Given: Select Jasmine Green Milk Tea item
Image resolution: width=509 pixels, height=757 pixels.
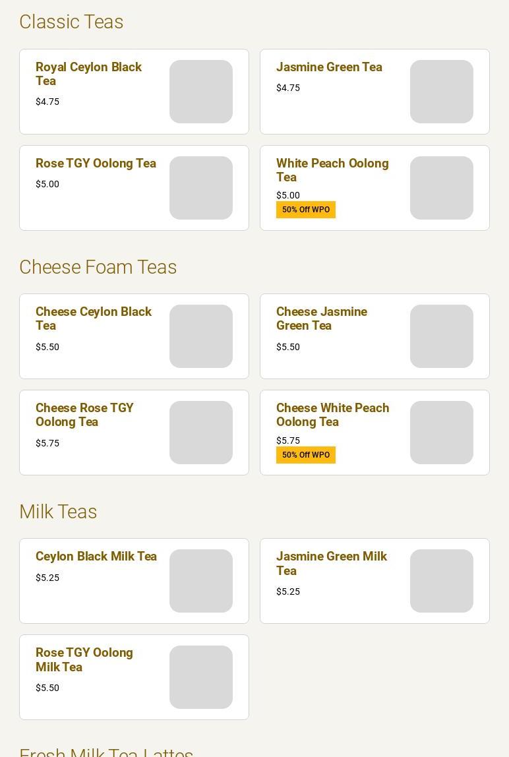Looking at the screenshot, I should (x=374, y=581).
